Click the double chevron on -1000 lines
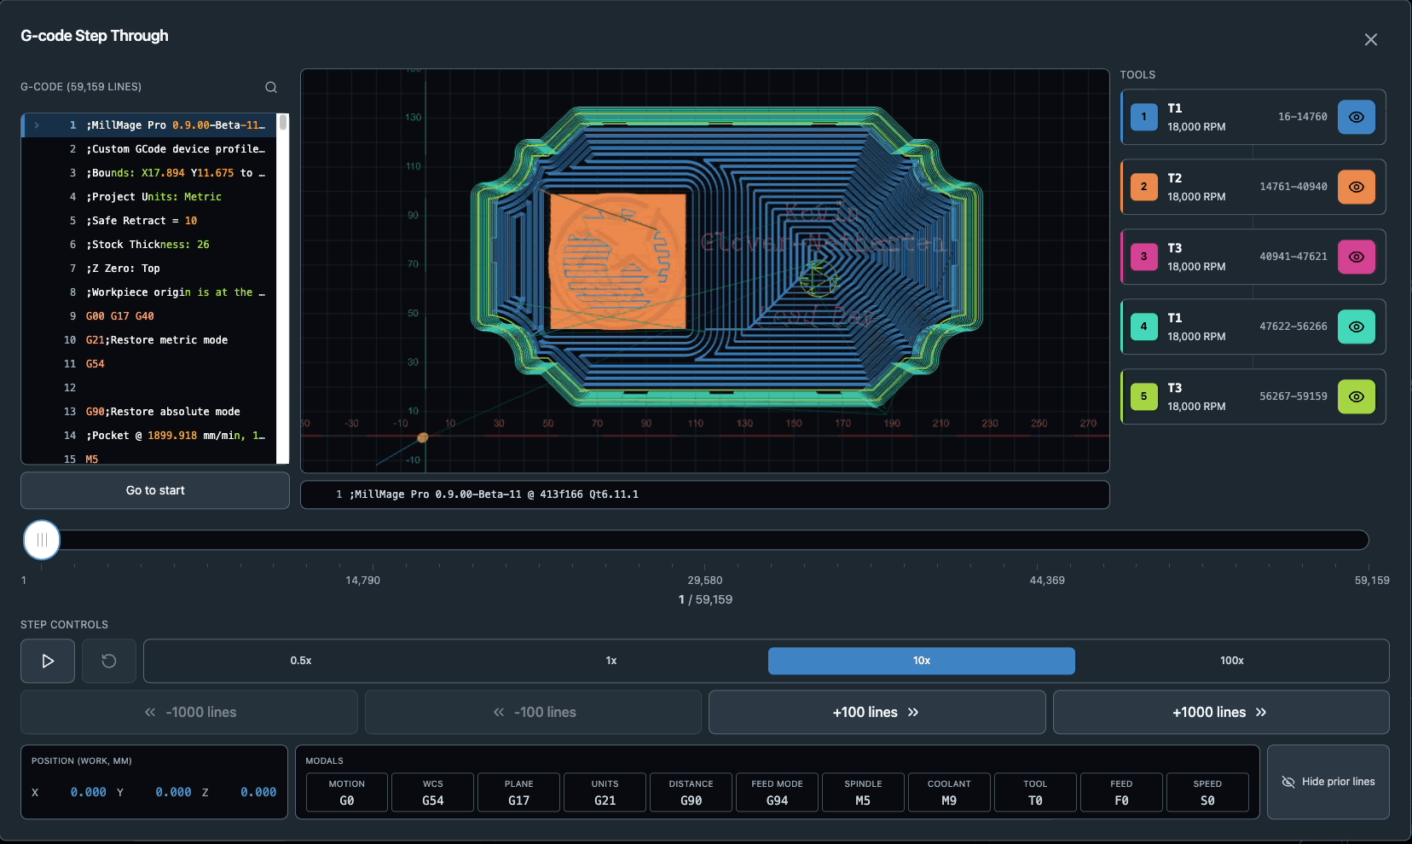The image size is (1412, 844). click(150, 713)
